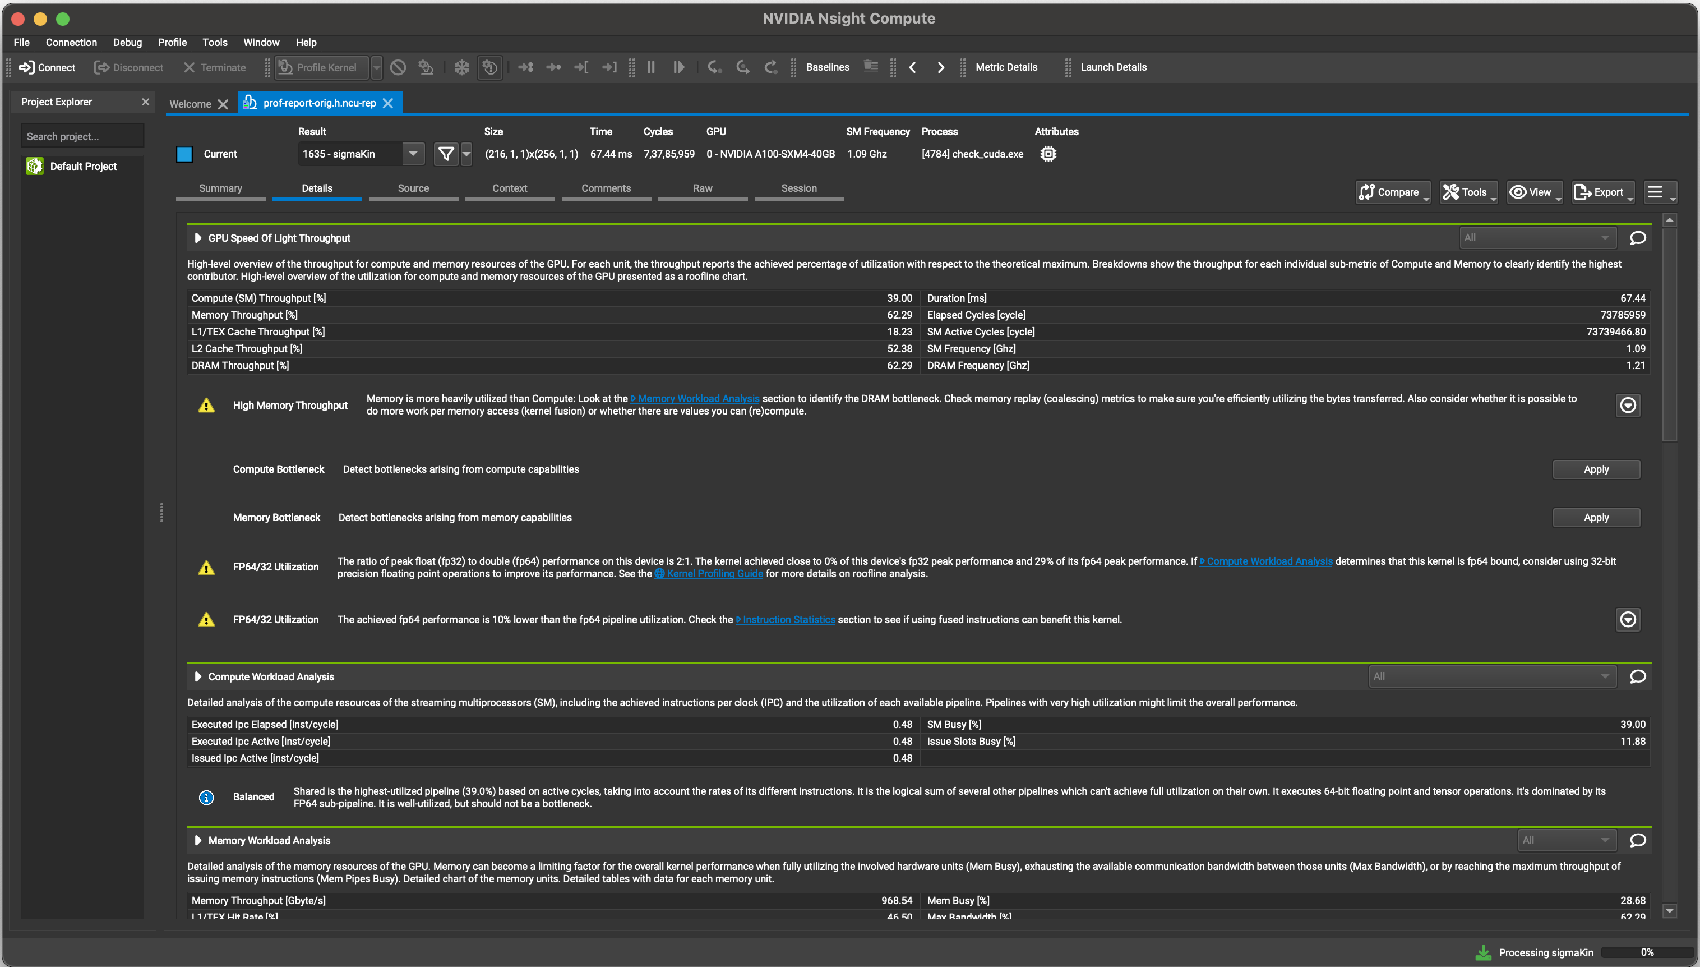Switch to the Source tab
The width and height of the screenshot is (1700, 967).
[x=413, y=188]
